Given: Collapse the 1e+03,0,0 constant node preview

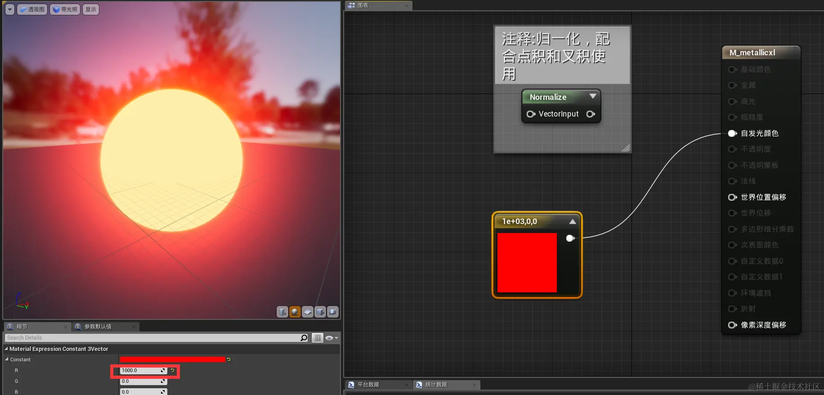Looking at the screenshot, I should [x=573, y=221].
